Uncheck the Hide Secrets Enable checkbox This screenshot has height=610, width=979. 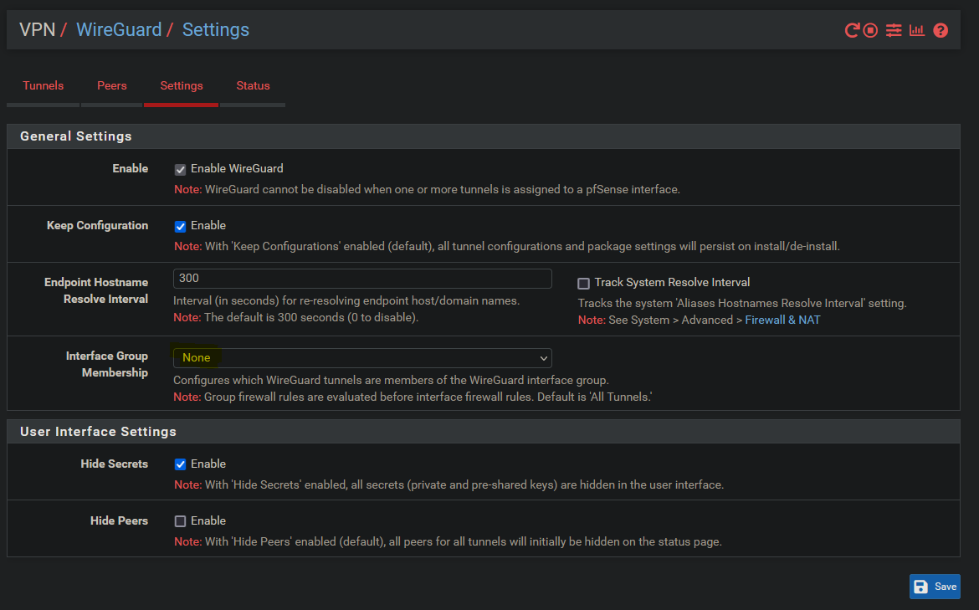point(181,464)
